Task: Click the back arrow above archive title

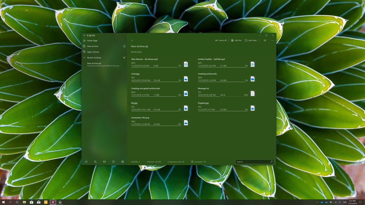Action: (x=132, y=40)
